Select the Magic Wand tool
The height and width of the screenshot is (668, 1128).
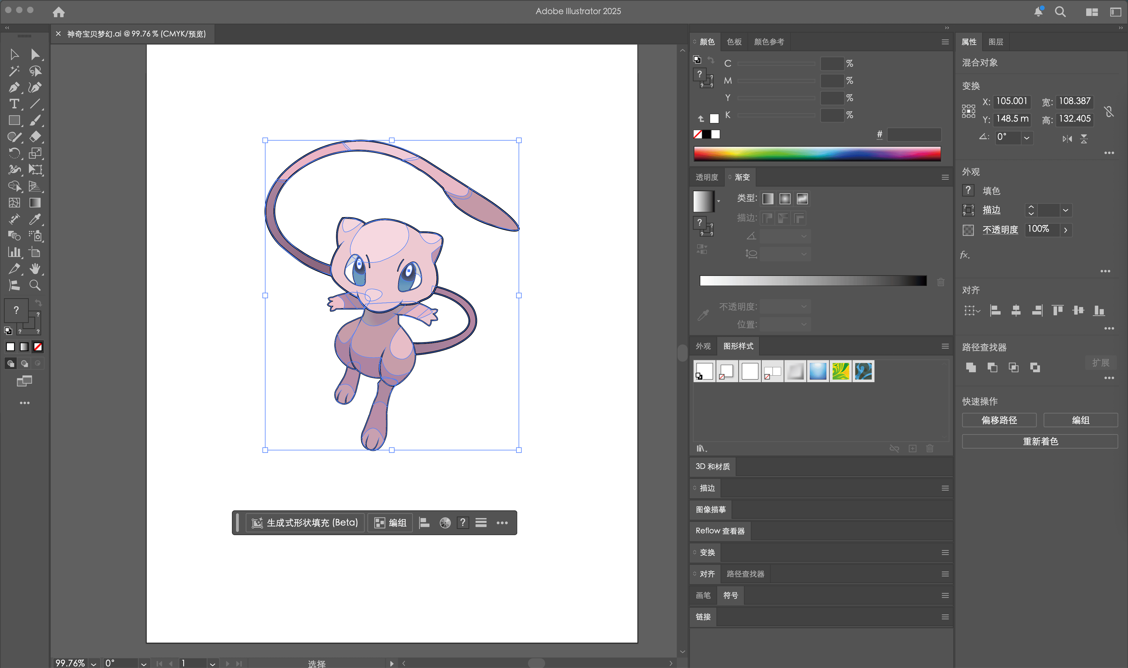pyautogui.click(x=14, y=71)
